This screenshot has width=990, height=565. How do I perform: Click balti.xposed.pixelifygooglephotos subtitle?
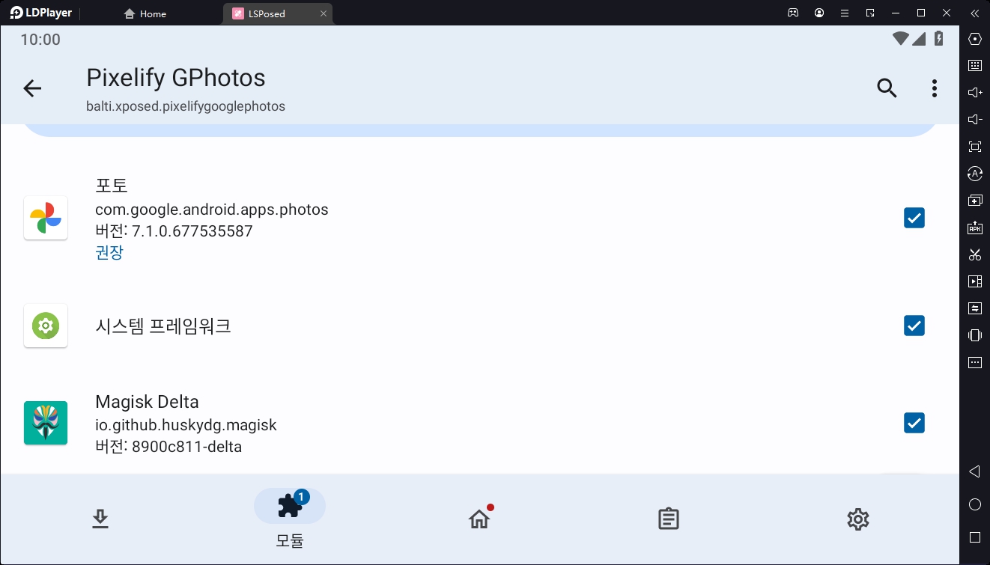(x=186, y=106)
